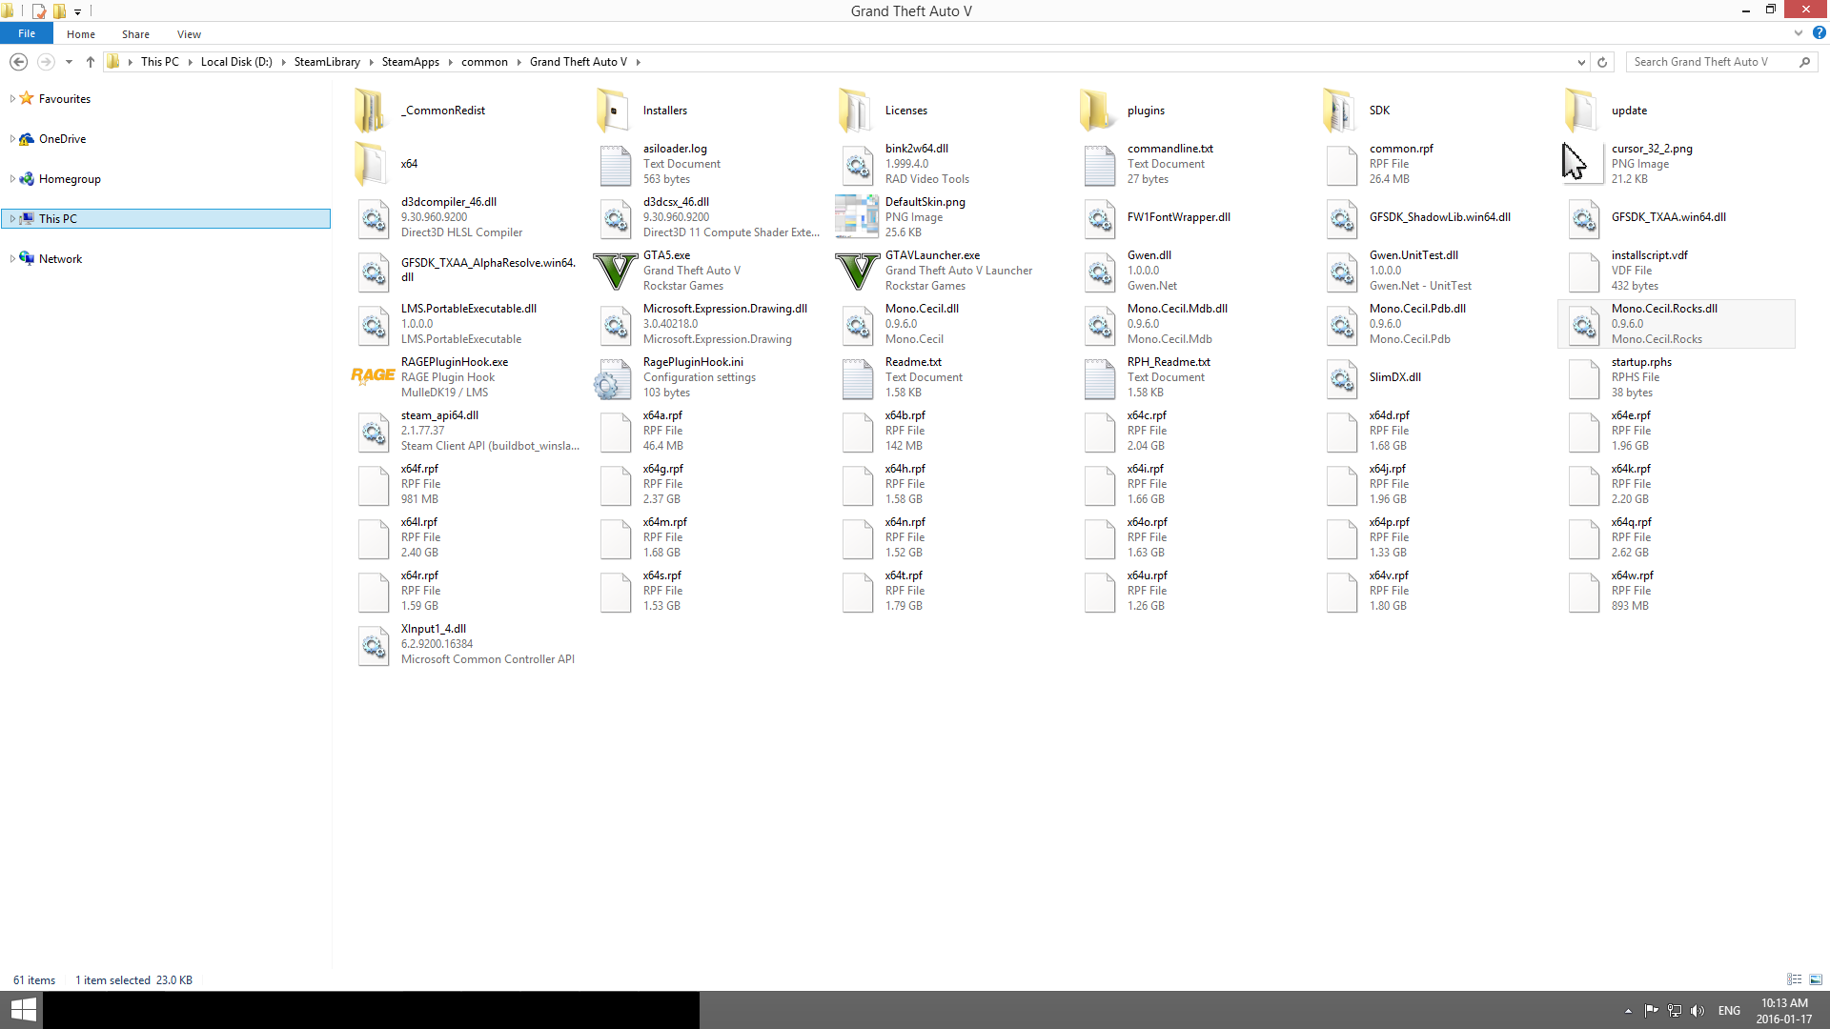Click the GTAVLauncher.exe icon
Viewport: 1830px width, 1029px height.
click(857, 271)
